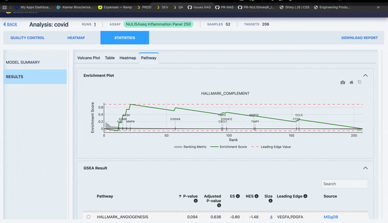
Task: Click the NES value -1.48
Action: [x=253, y=217]
